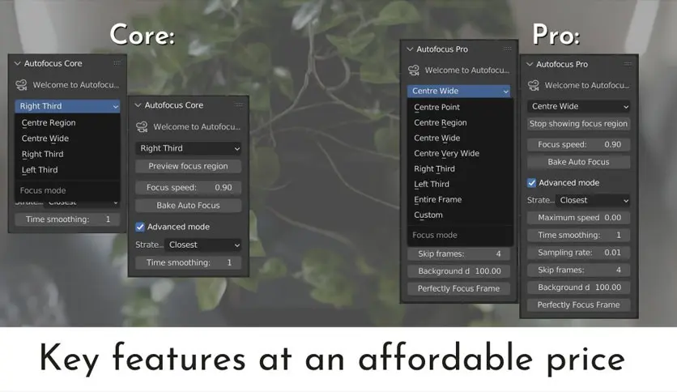Open Closest strategy dropdown in rightmost Pro panel
Screen dimensions: 677x392
coord(593,200)
